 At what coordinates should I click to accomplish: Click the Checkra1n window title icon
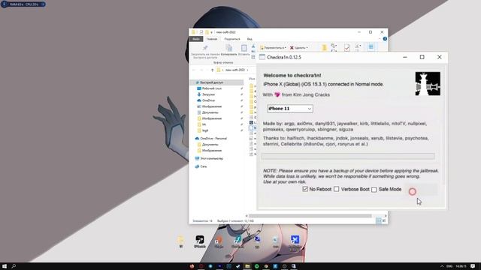[262, 57]
